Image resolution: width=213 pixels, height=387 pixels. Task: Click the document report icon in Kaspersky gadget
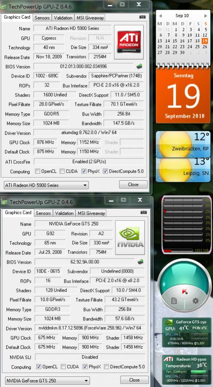coord(174,301)
